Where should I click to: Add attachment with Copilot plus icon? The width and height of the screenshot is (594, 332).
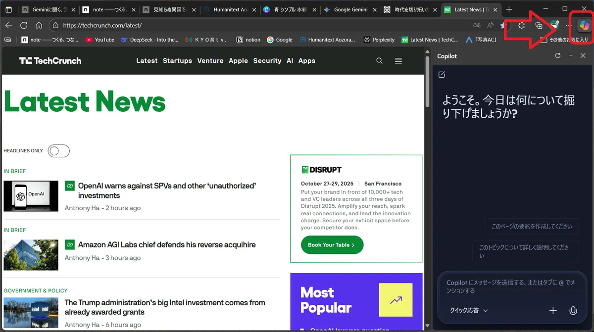point(553,310)
